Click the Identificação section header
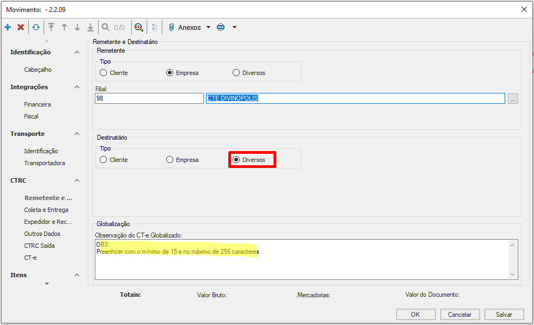The image size is (534, 325). (x=31, y=52)
